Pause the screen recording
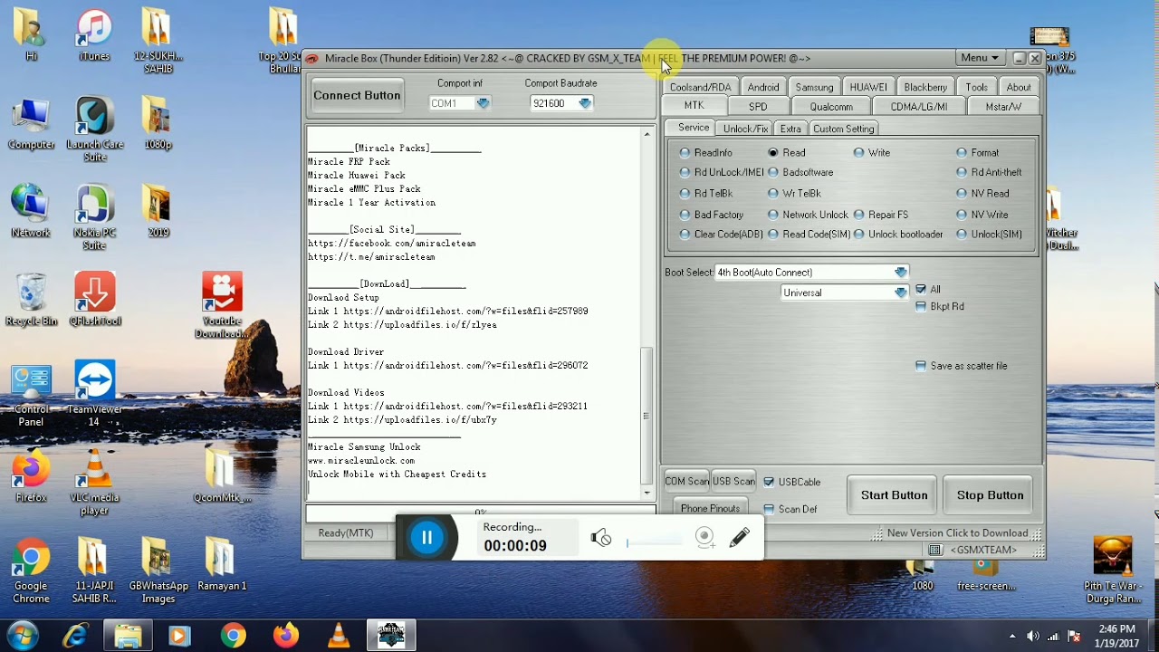1159x652 pixels. tap(426, 538)
